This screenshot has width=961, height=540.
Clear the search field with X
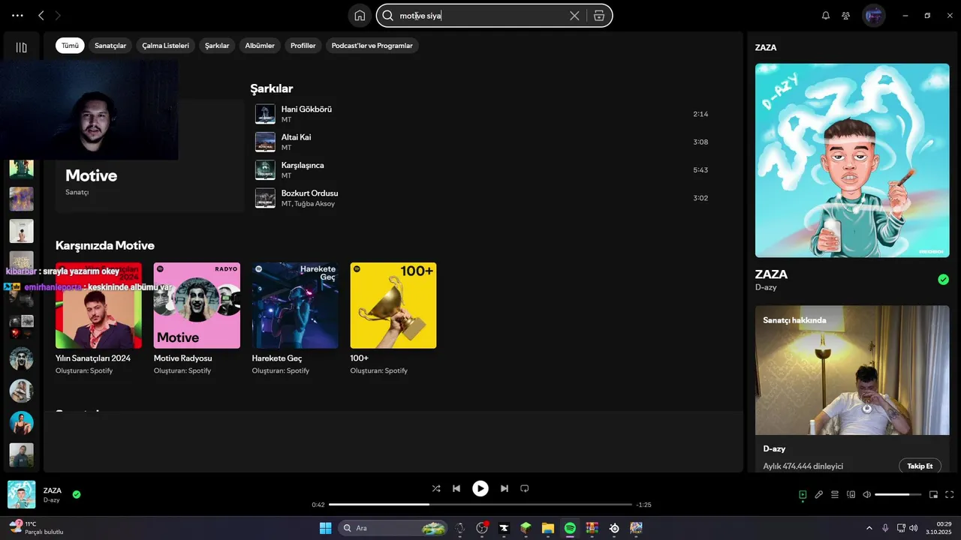click(574, 16)
